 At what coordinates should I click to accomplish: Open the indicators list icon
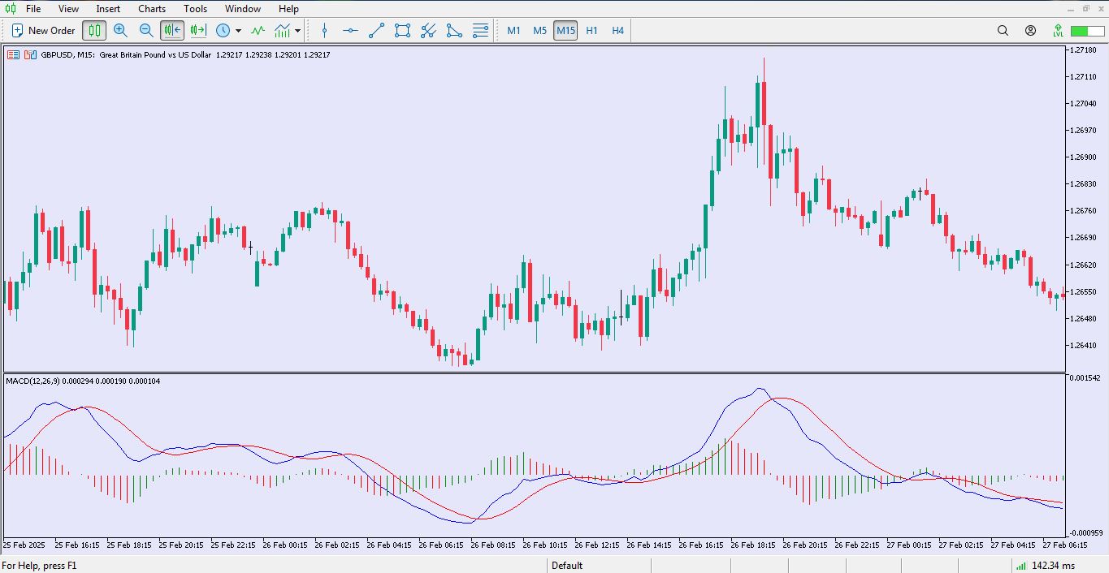click(x=258, y=31)
